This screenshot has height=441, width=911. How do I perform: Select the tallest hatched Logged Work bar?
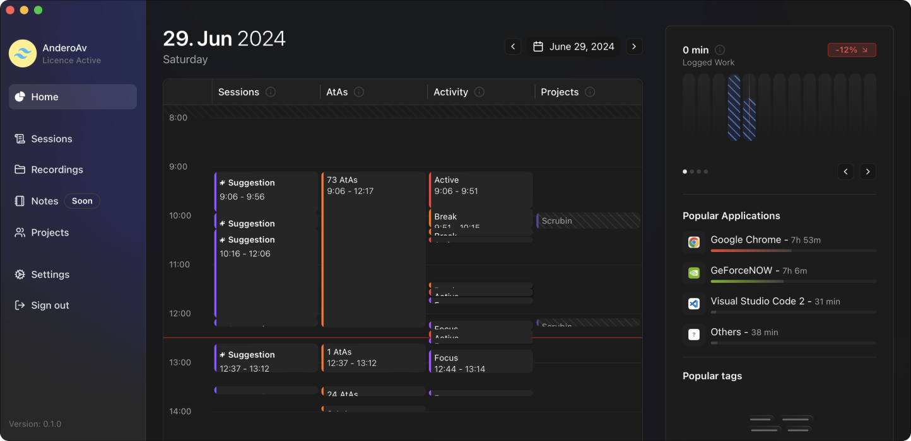(734, 107)
